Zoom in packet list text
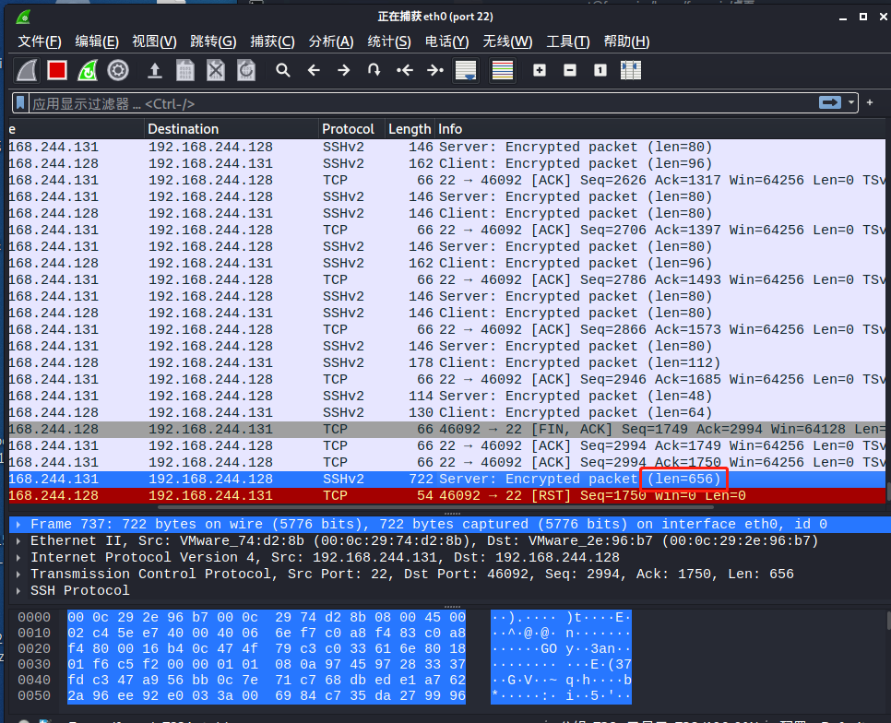Image resolution: width=891 pixels, height=723 pixels. (540, 70)
